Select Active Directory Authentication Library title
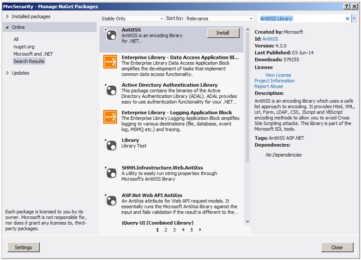Viewport: 361px width, 260px height. coord(170,85)
